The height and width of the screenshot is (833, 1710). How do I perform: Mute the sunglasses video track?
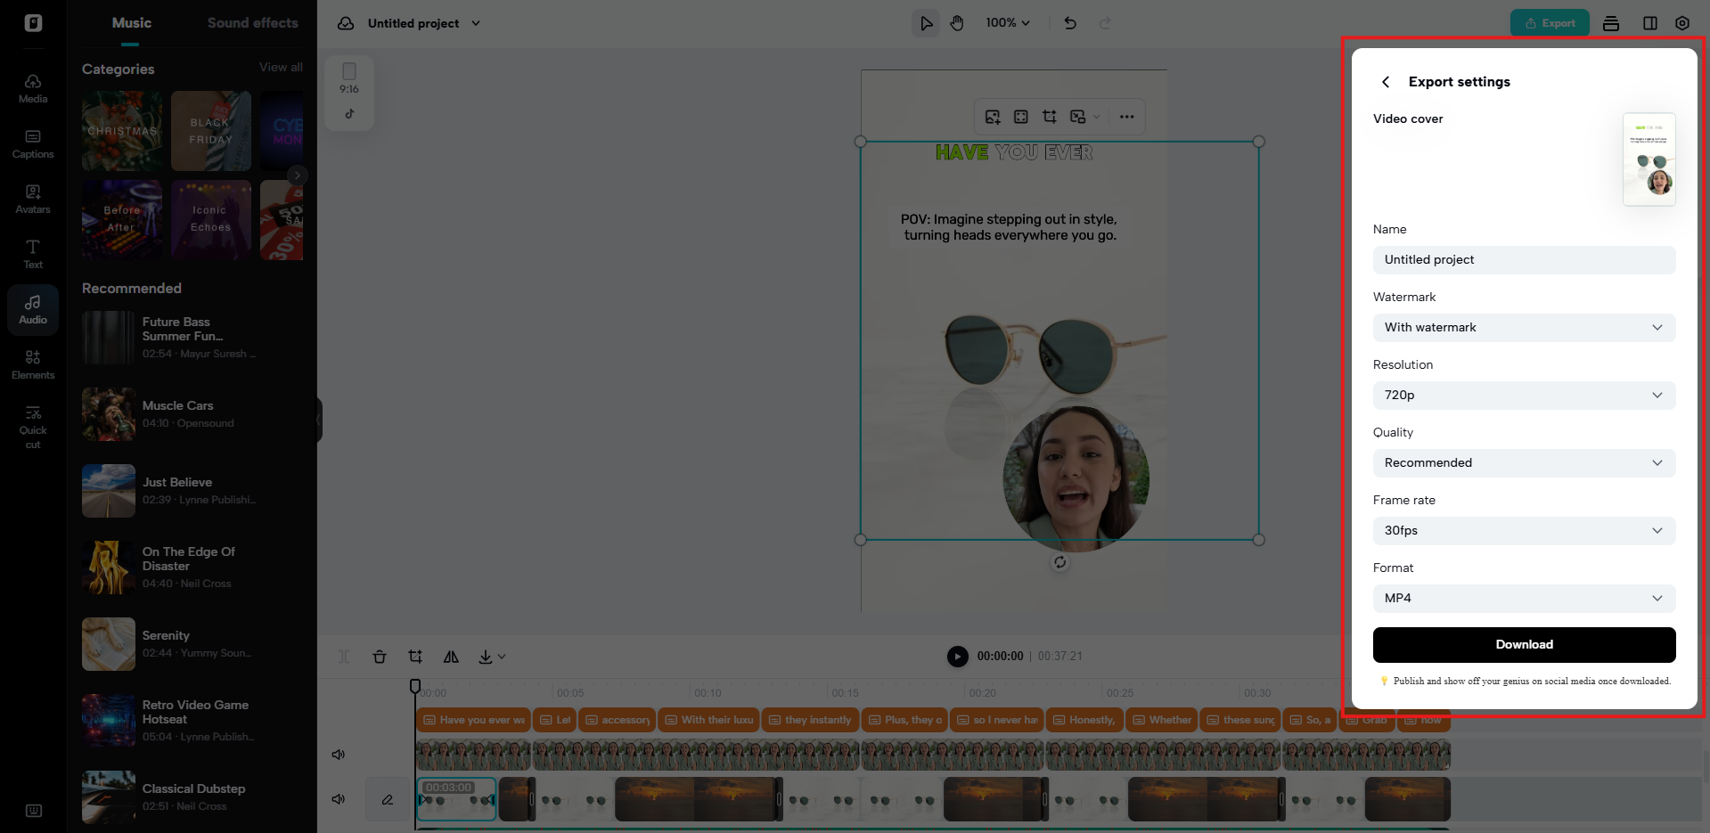pos(339,799)
